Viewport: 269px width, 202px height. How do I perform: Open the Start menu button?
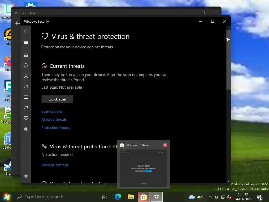tap(7, 197)
